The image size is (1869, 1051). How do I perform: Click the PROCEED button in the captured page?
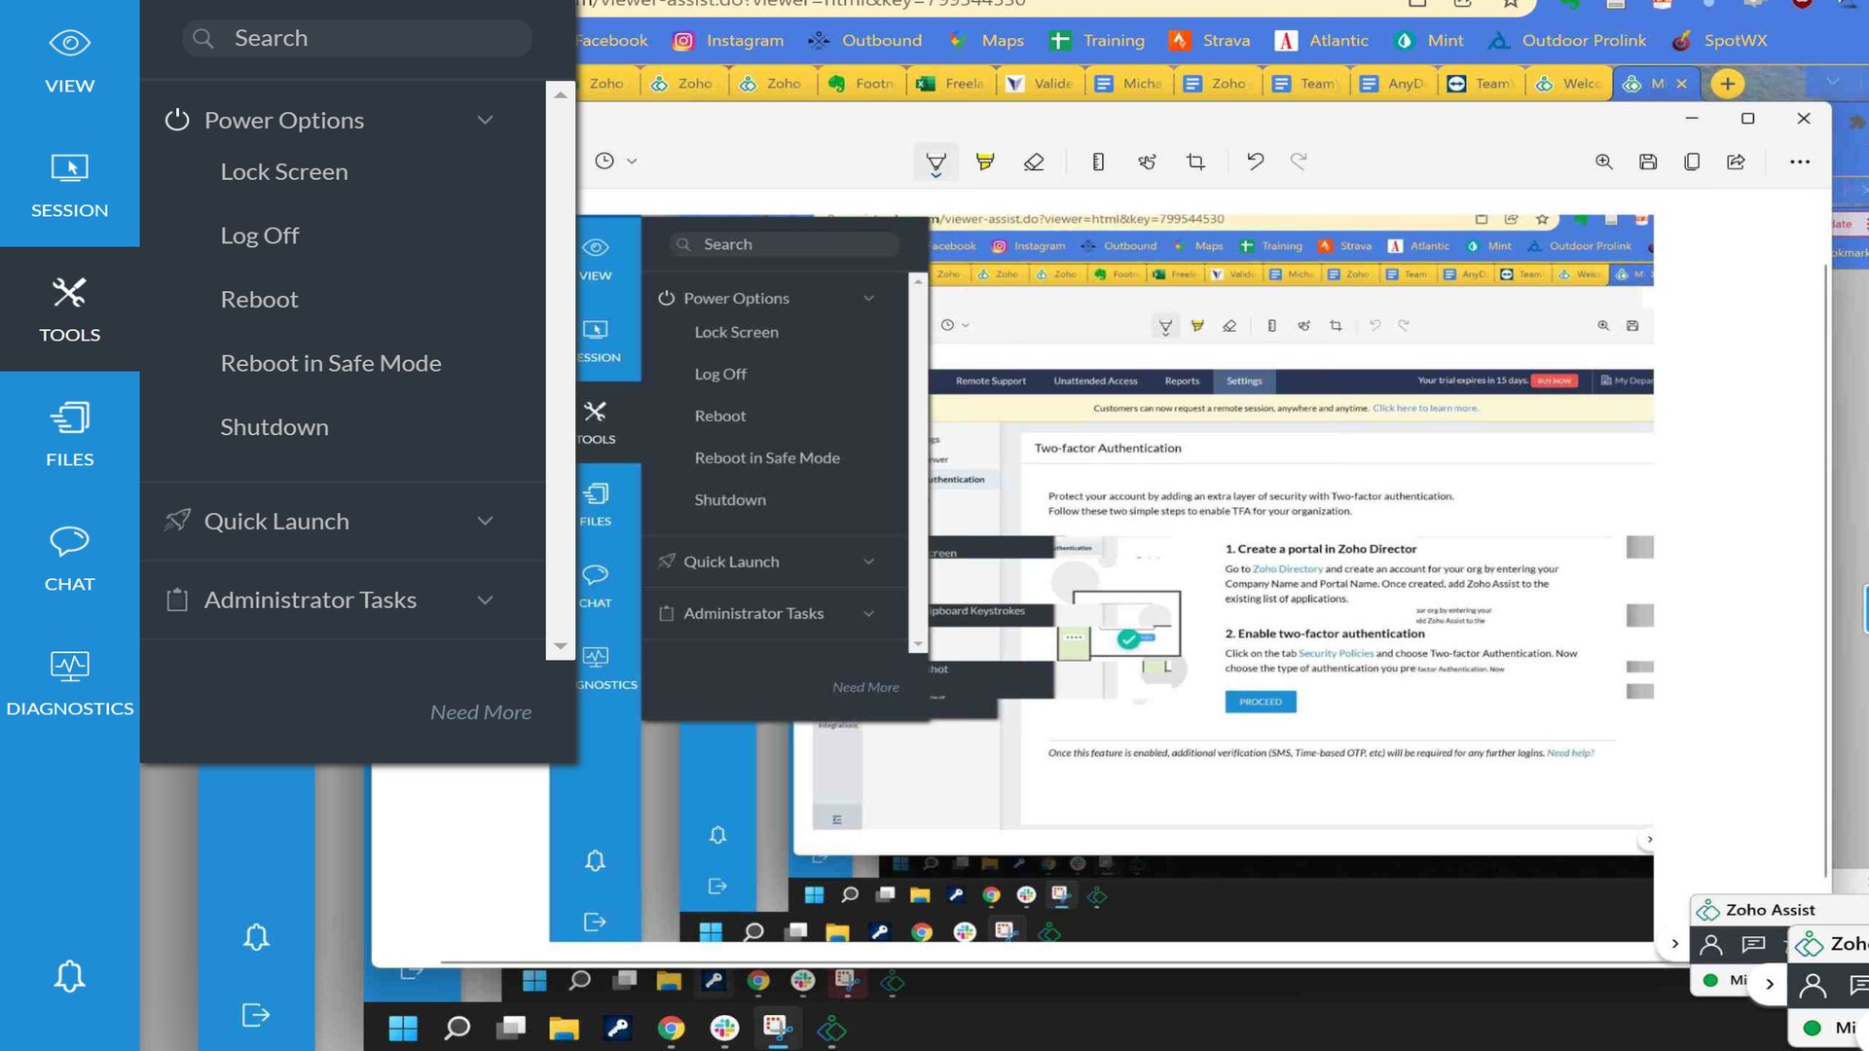(x=1261, y=702)
